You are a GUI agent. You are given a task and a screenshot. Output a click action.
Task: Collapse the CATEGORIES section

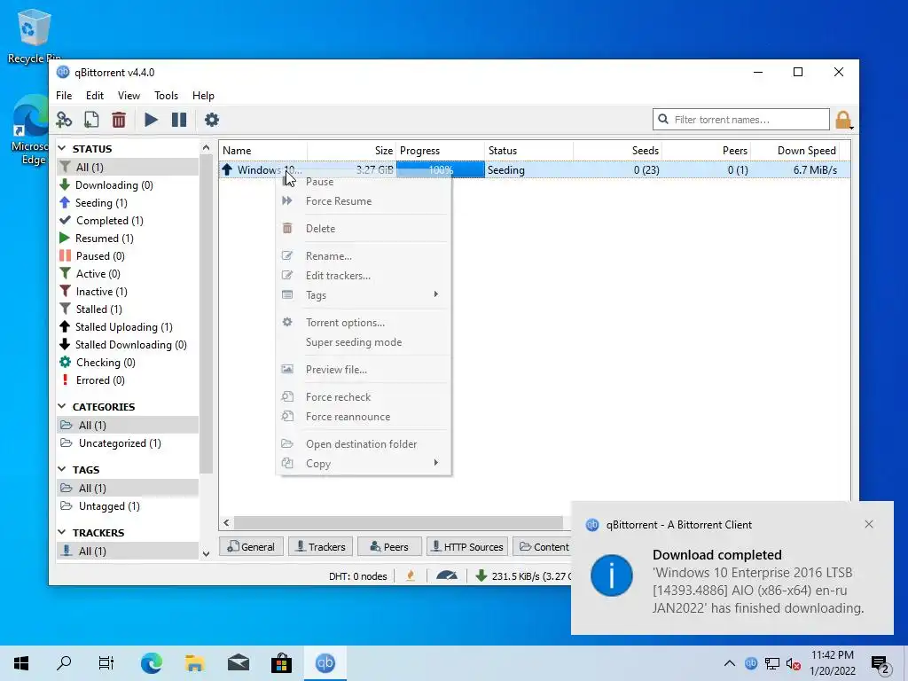click(62, 406)
